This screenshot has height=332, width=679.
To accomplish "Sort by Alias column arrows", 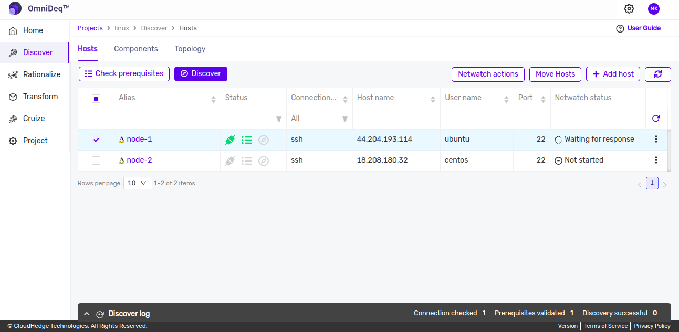I will [213, 99].
